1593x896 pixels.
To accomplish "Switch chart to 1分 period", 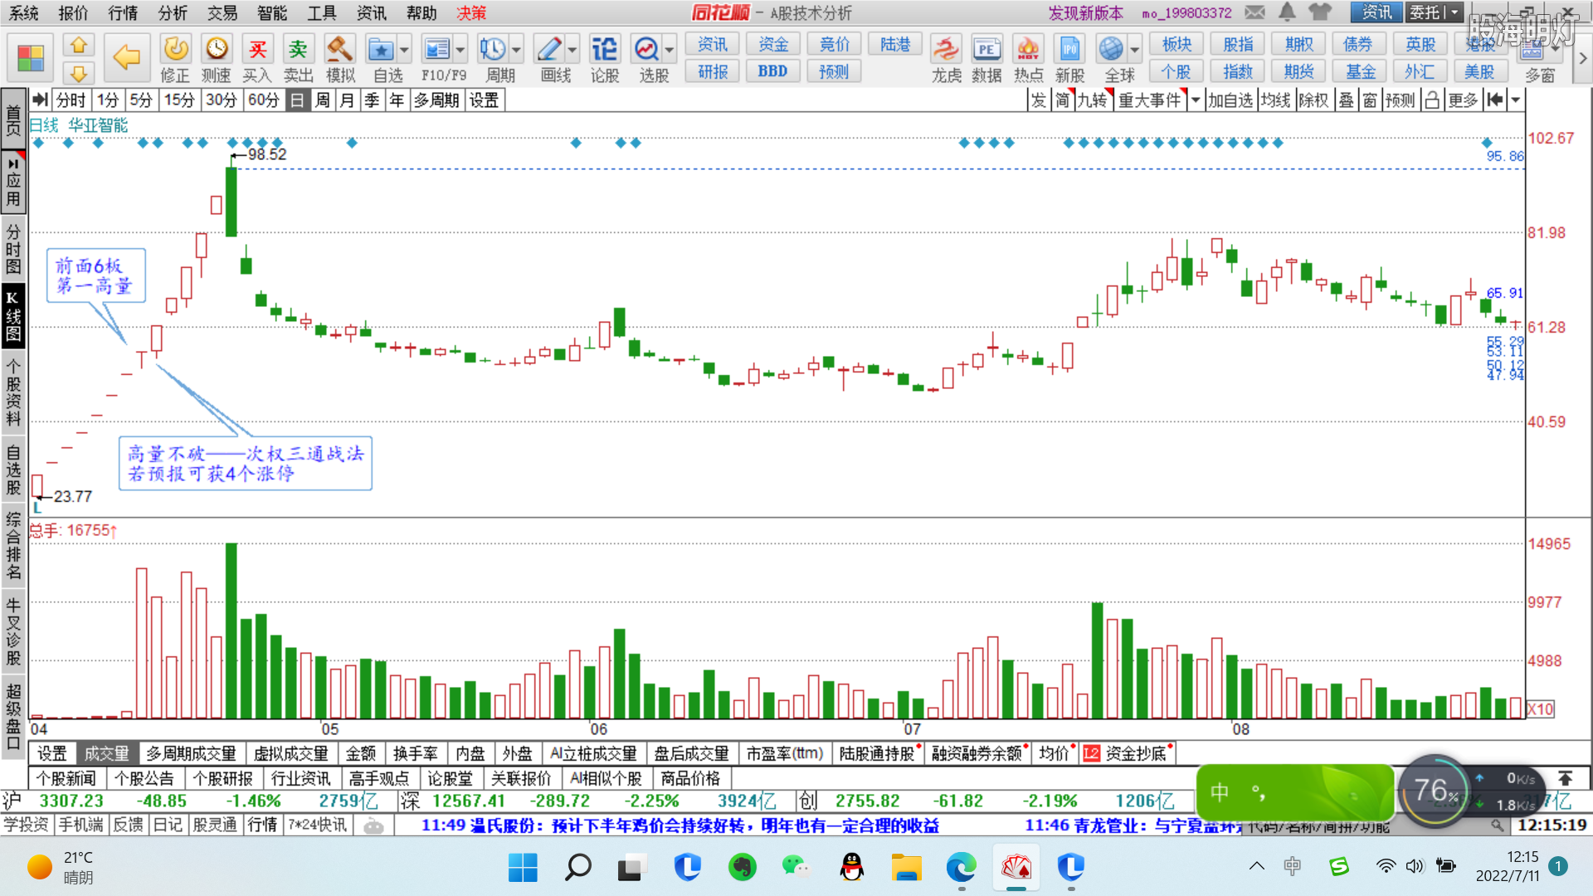I will [x=108, y=100].
